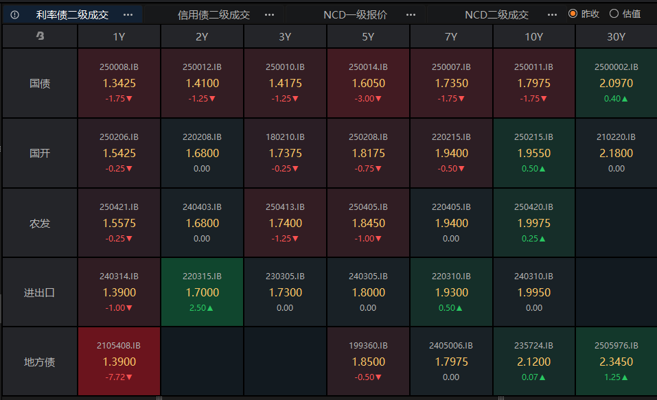Select the 进出口 row label
Screen dimensions: 657x400
(x=40, y=292)
